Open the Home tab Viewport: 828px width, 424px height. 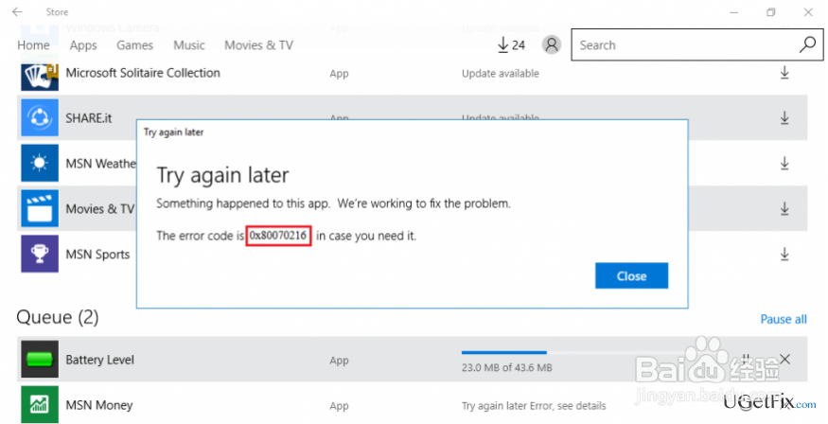33,45
